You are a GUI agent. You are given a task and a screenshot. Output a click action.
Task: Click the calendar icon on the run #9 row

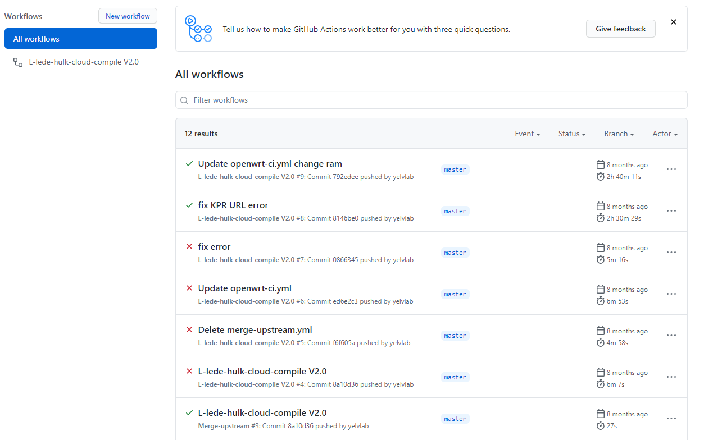(x=601, y=165)
